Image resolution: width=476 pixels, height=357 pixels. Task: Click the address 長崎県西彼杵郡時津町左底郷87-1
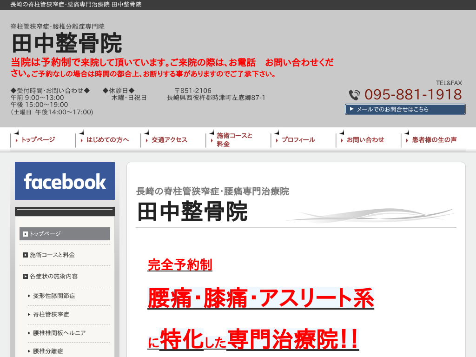(x=216, y=98)
